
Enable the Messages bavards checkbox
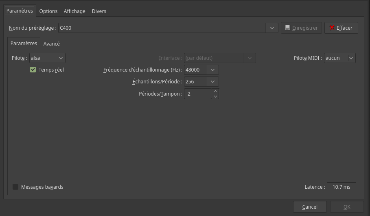(x=15, y=187)
